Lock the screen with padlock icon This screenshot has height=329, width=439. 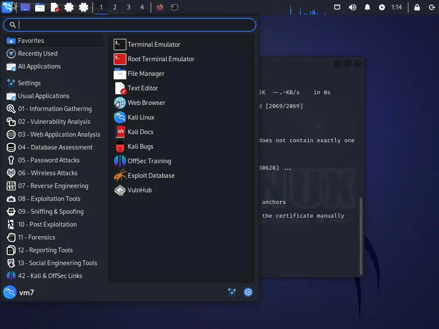tap(417, 7)
